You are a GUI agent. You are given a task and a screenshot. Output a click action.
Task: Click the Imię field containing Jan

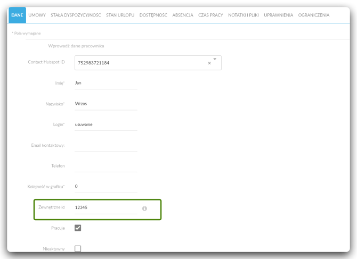point(106,83)
